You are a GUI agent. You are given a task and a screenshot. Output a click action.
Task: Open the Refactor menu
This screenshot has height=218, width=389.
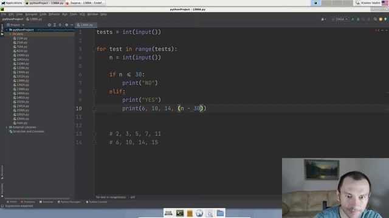[x=54, y=15]
